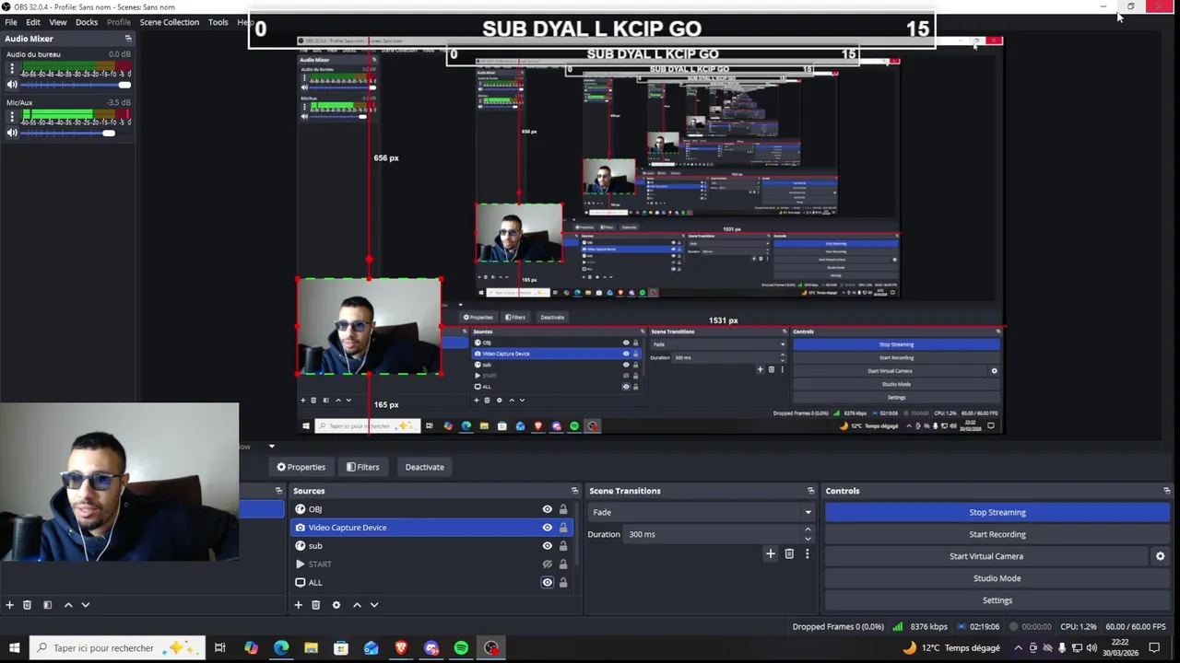Screen dimensions: 1180x663
Task: Mute the Audio du bureau channel
Action: coord(12,85)
